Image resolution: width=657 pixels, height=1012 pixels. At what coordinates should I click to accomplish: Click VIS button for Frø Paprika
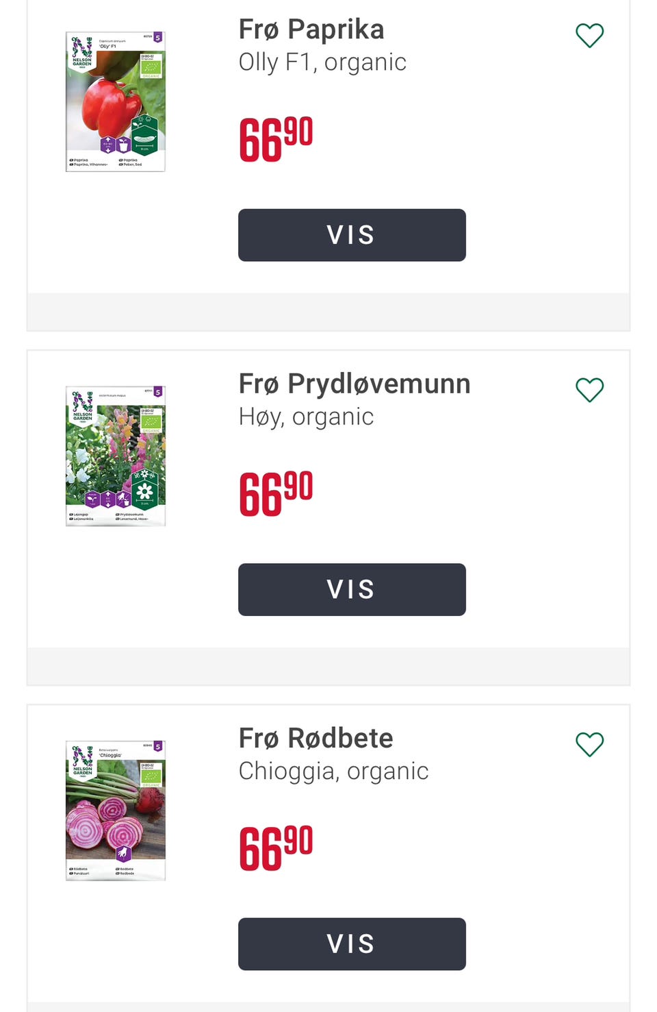click(352, 235)
